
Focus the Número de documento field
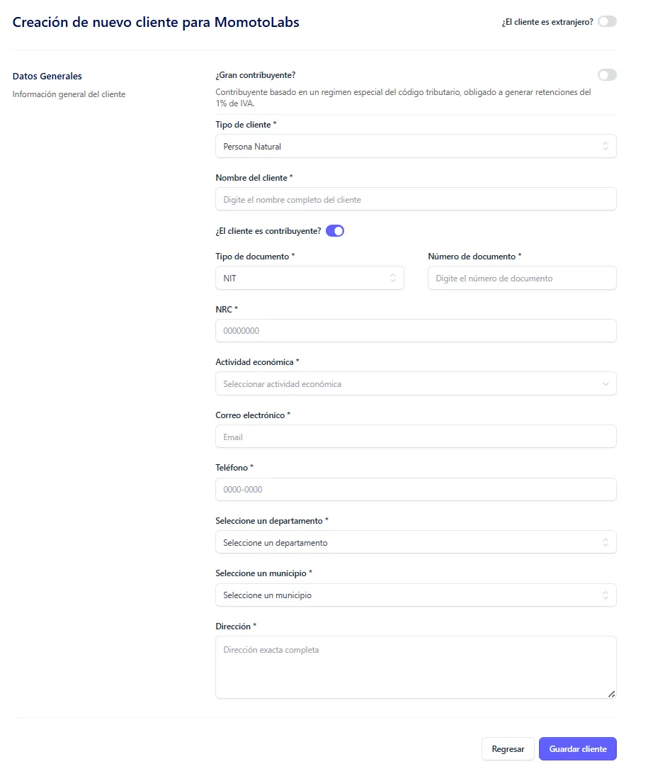[522, 279]
